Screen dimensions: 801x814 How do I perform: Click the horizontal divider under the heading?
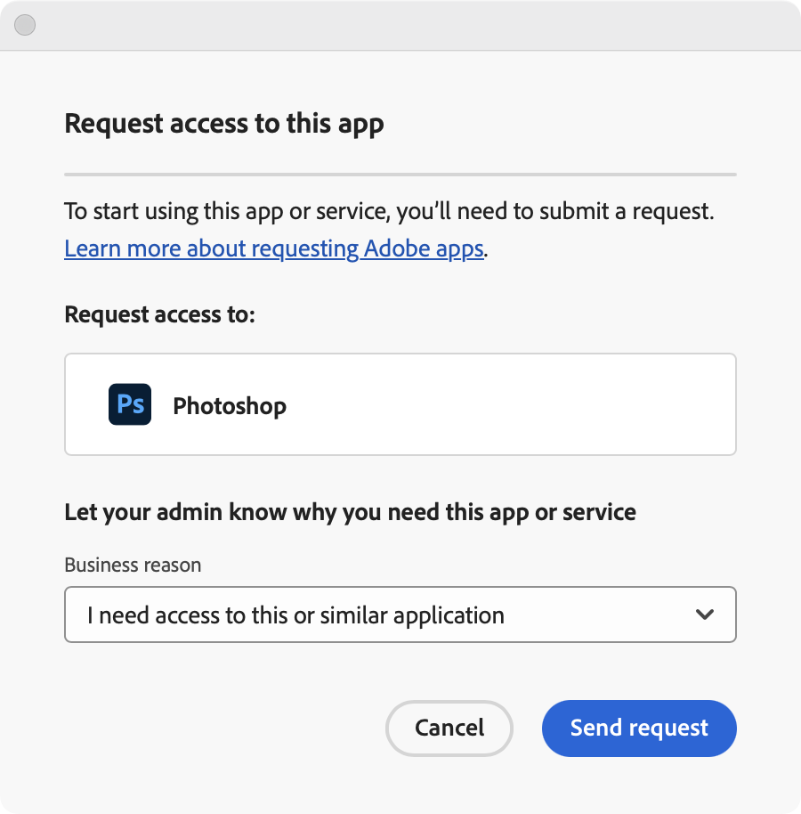pos(400,174)
